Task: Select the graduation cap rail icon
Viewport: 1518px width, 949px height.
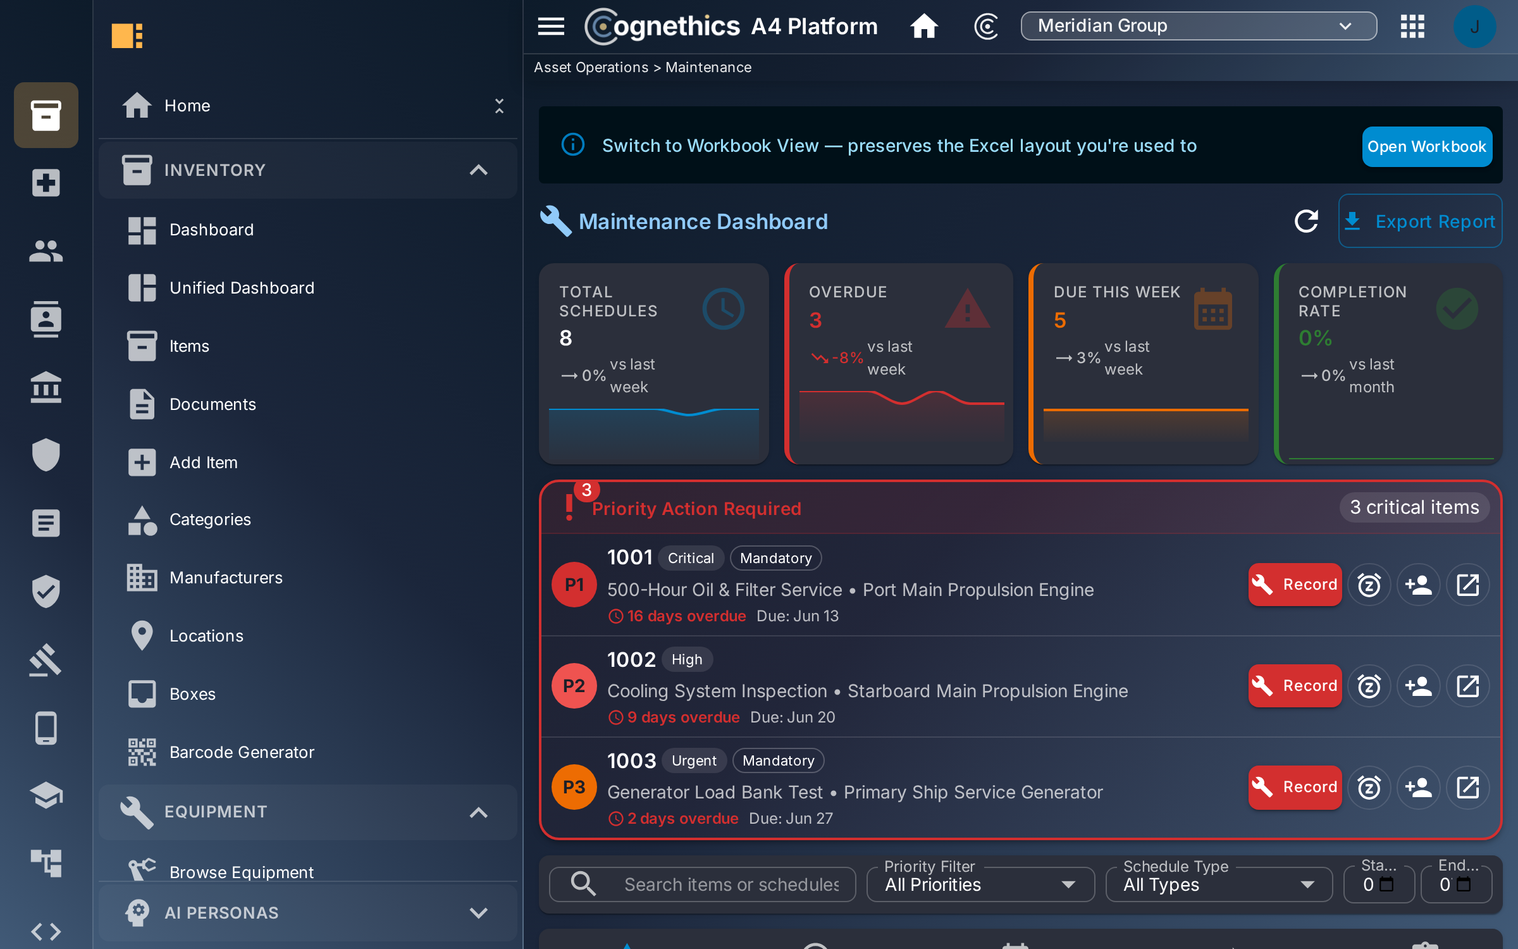Action: (46, 795)
